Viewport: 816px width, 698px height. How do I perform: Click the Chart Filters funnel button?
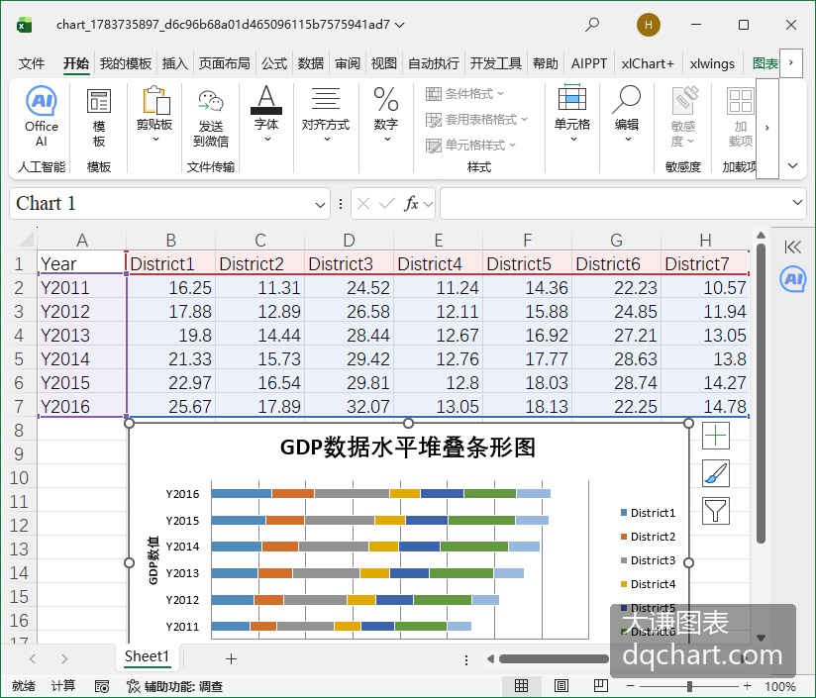(x=716, y=510)
